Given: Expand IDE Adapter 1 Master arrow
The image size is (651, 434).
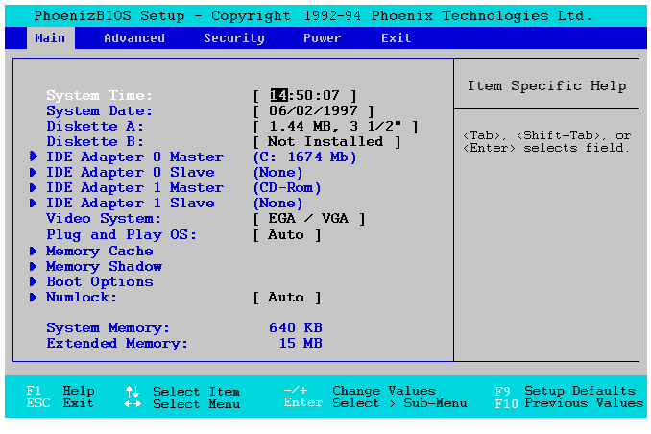Looking at the screenshot, I should 35,188.
